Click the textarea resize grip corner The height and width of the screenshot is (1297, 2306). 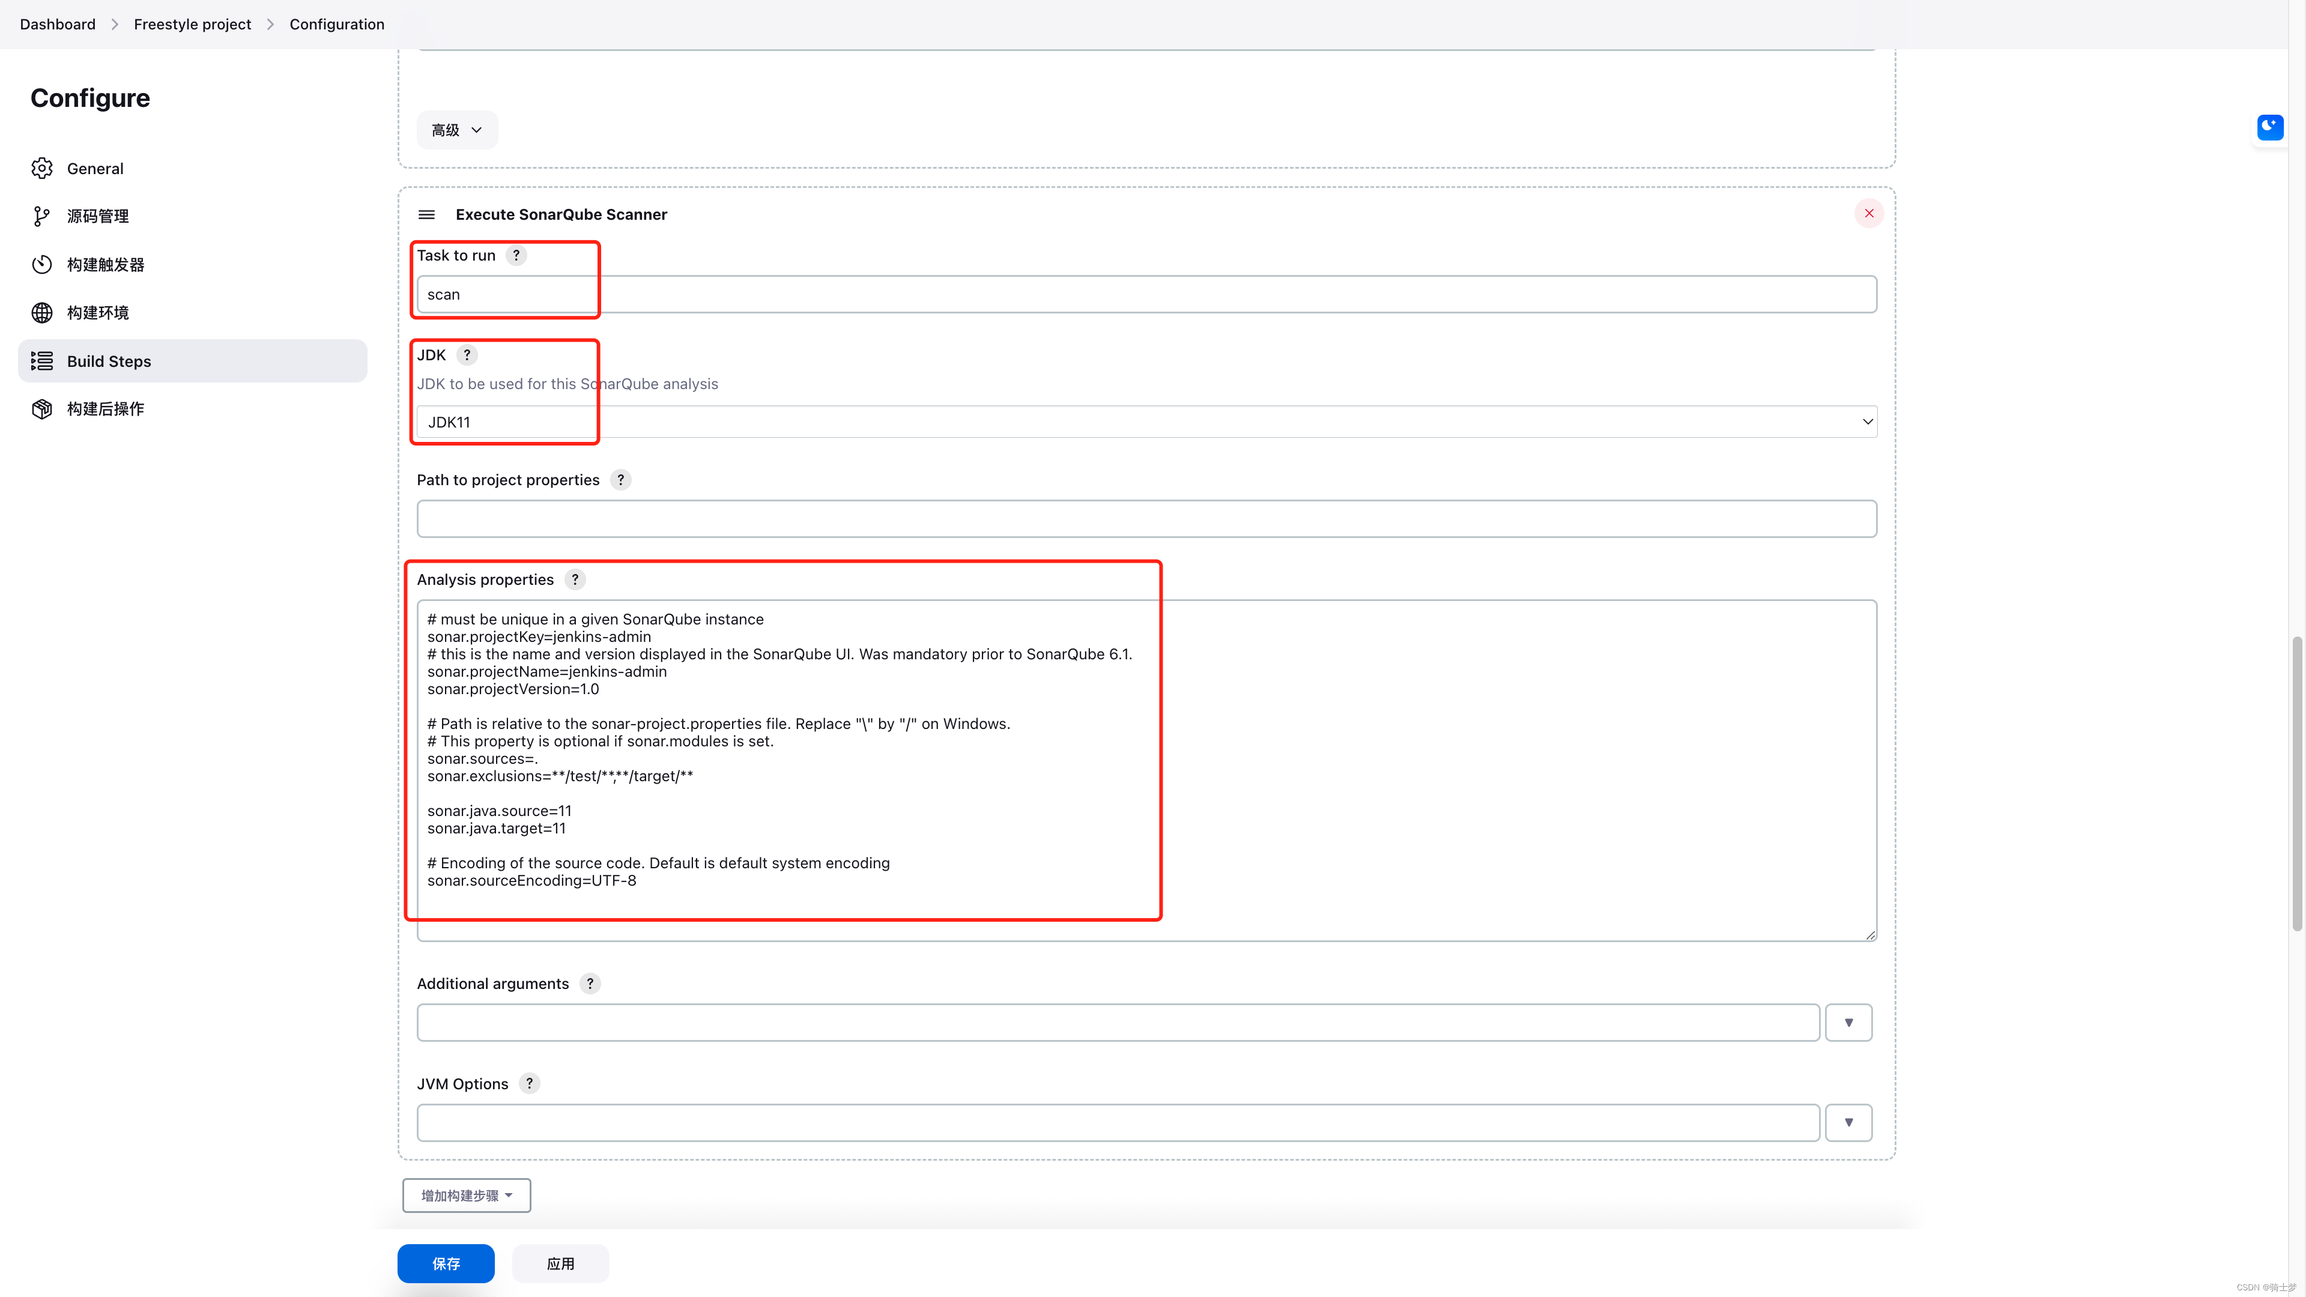coord(1870,934)
